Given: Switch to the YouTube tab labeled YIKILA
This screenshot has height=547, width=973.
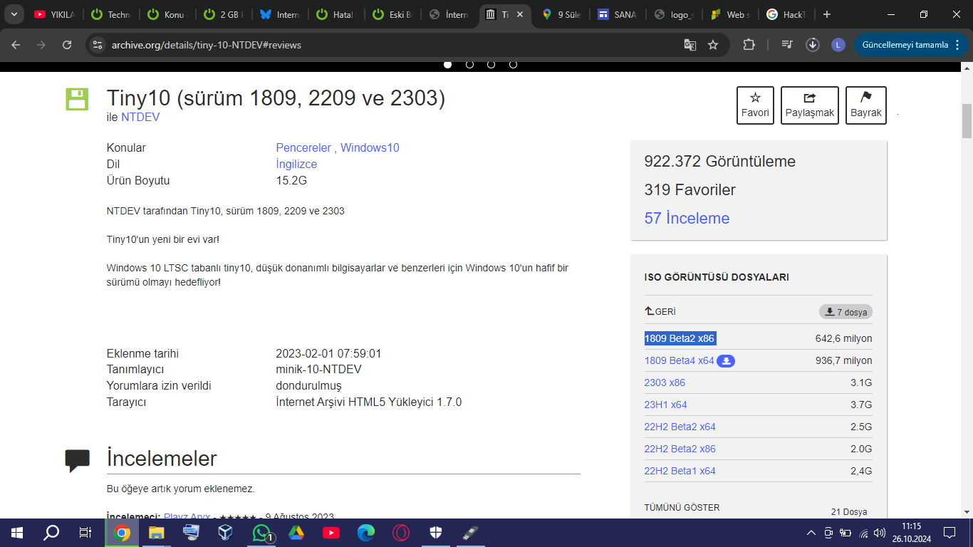Looking at the screenshot, I should (54, 14).
